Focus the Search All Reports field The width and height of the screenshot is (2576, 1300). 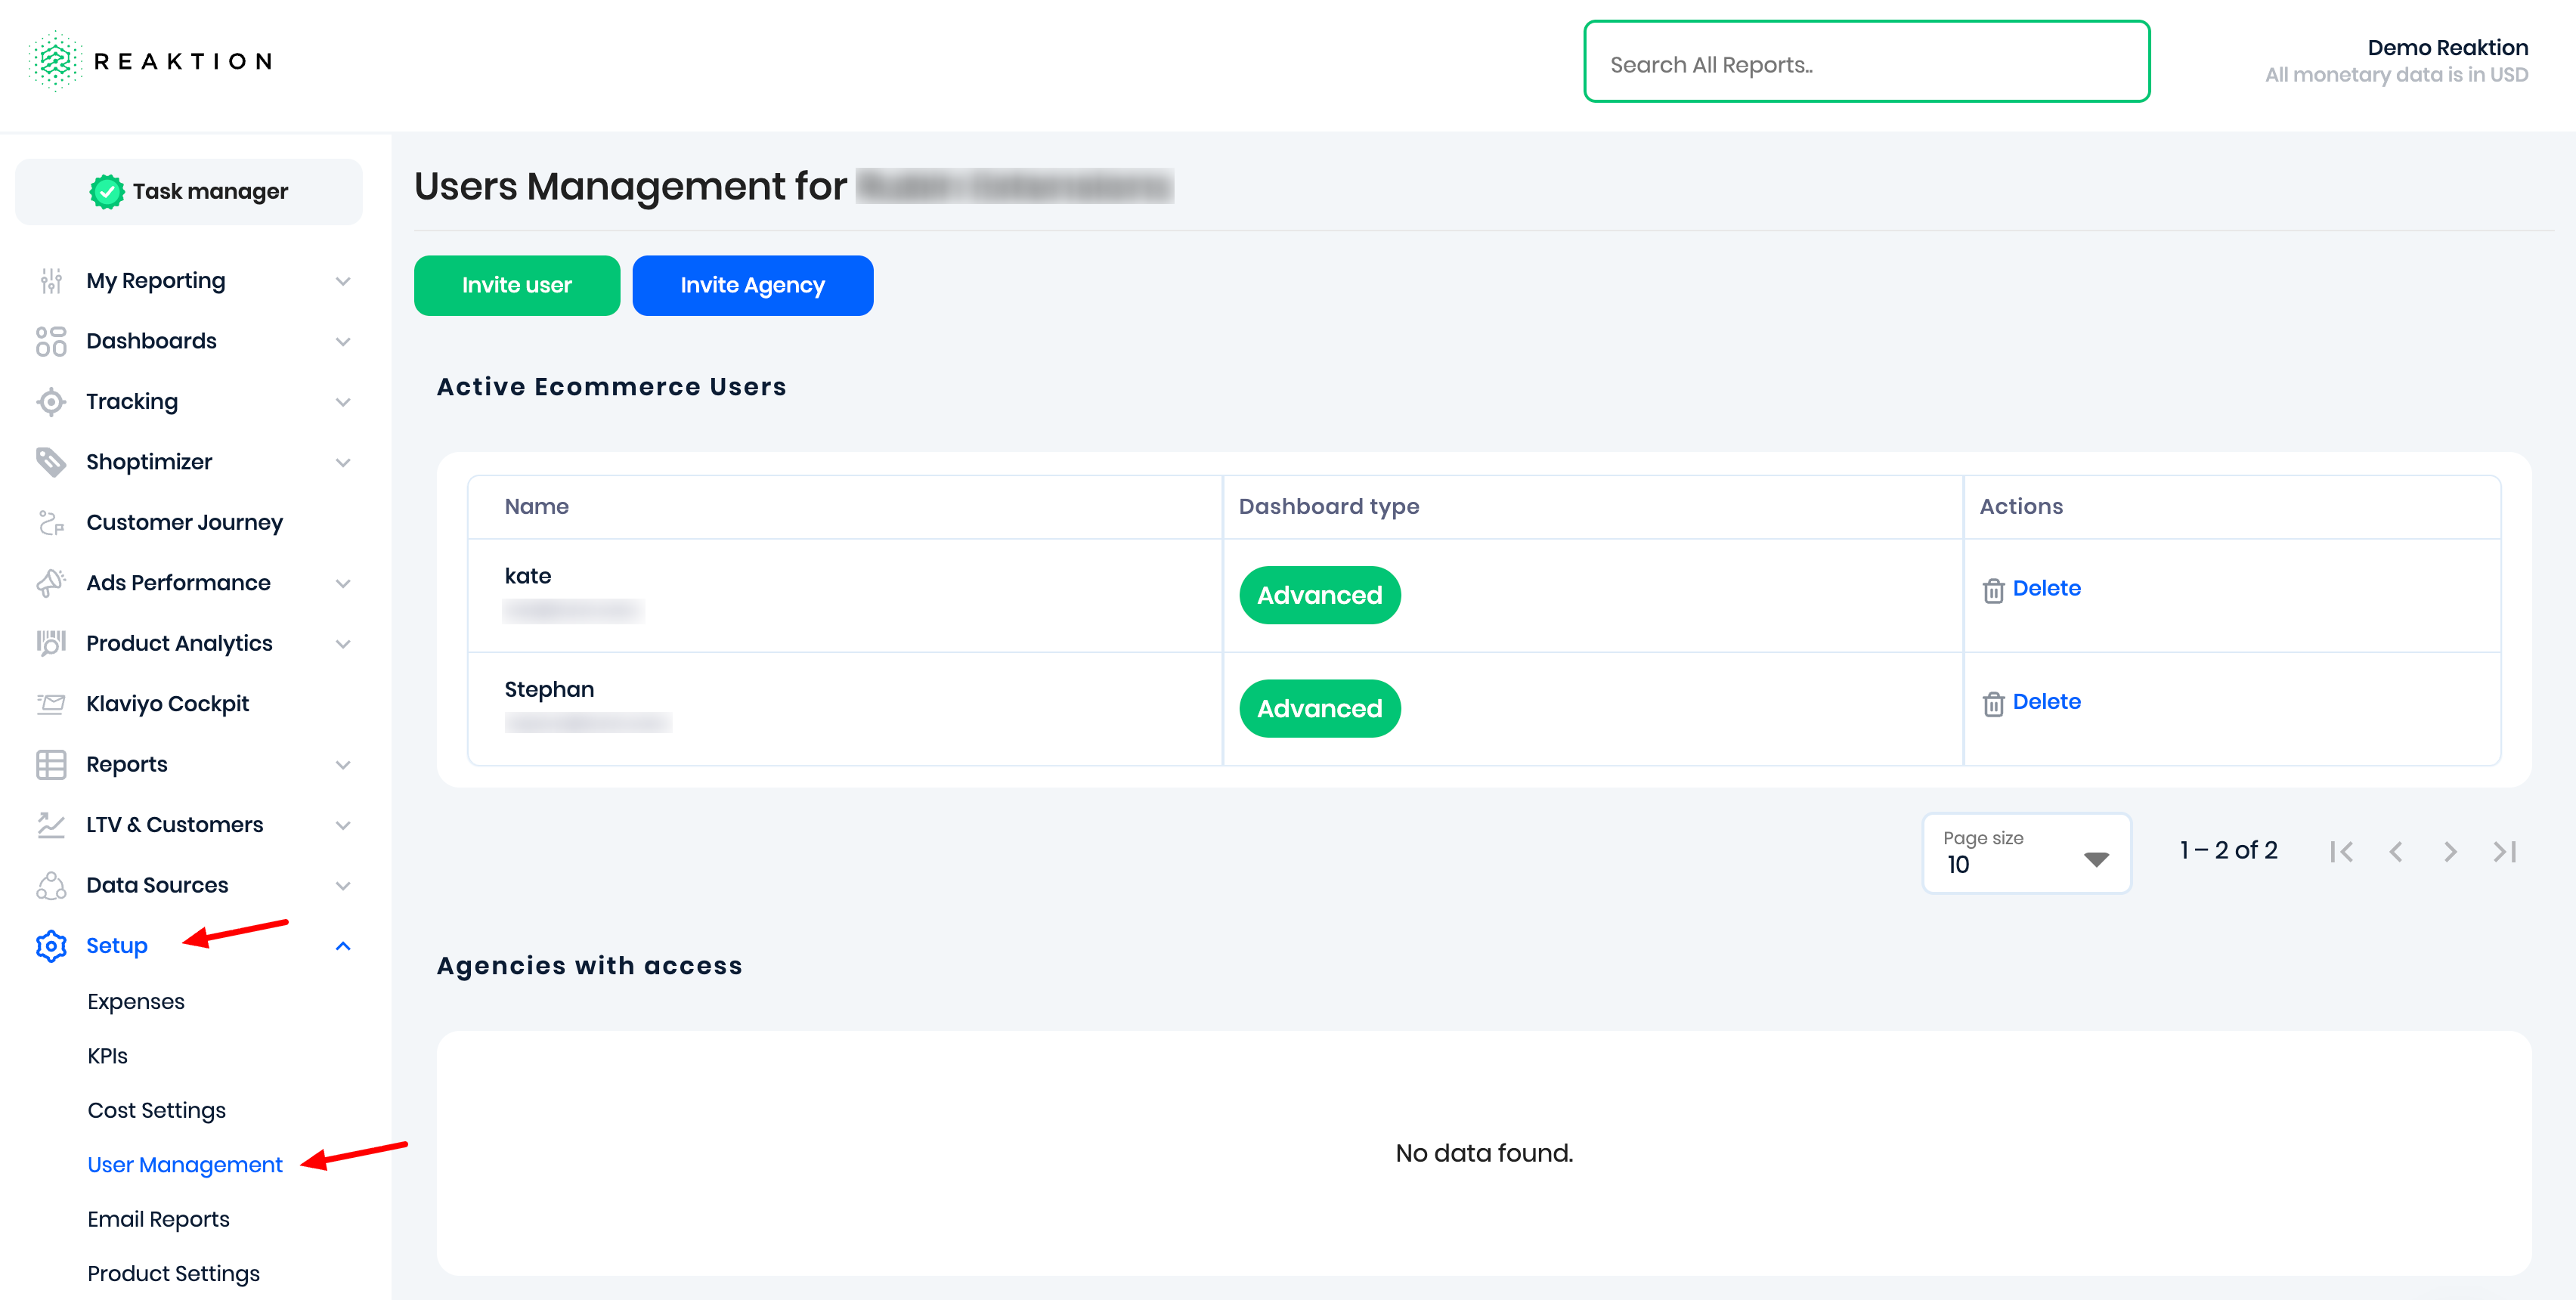click(1866, 63)
